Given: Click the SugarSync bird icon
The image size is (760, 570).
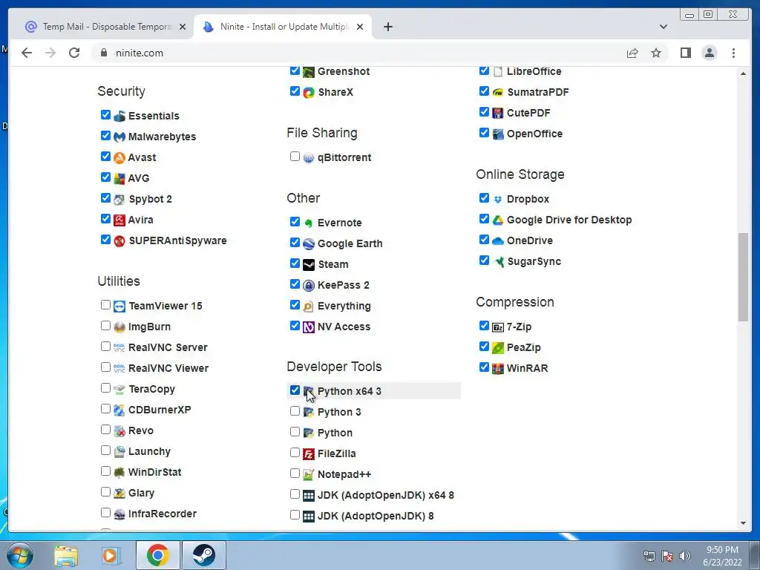Looking at the screenshot, I should point(498,262).
